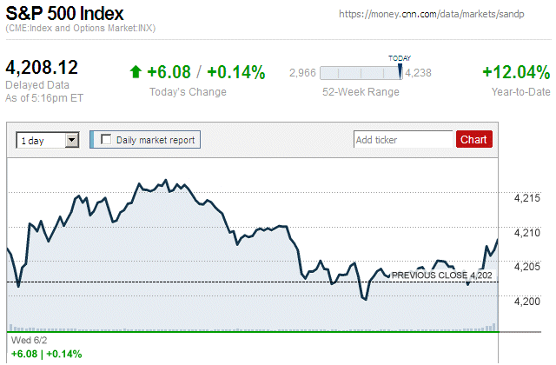Select the Daily market report label

pos(156,140)
